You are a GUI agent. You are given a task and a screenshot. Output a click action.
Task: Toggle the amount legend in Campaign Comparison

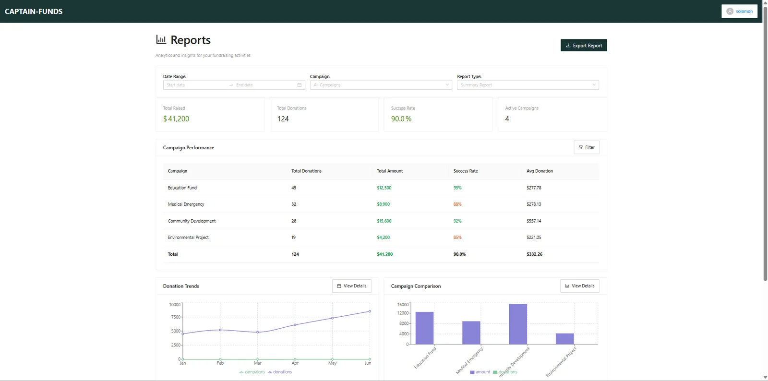[x=480, y=372]
